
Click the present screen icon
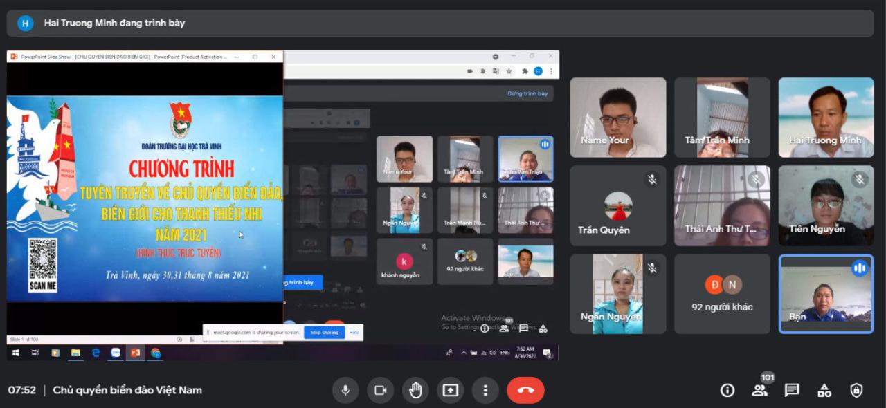pos(451,390)
